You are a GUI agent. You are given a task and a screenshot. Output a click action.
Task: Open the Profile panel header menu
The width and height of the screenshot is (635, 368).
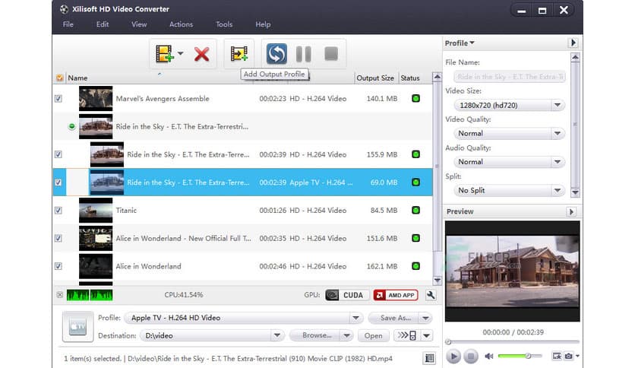pyautogui.click(x=460, y=43)
